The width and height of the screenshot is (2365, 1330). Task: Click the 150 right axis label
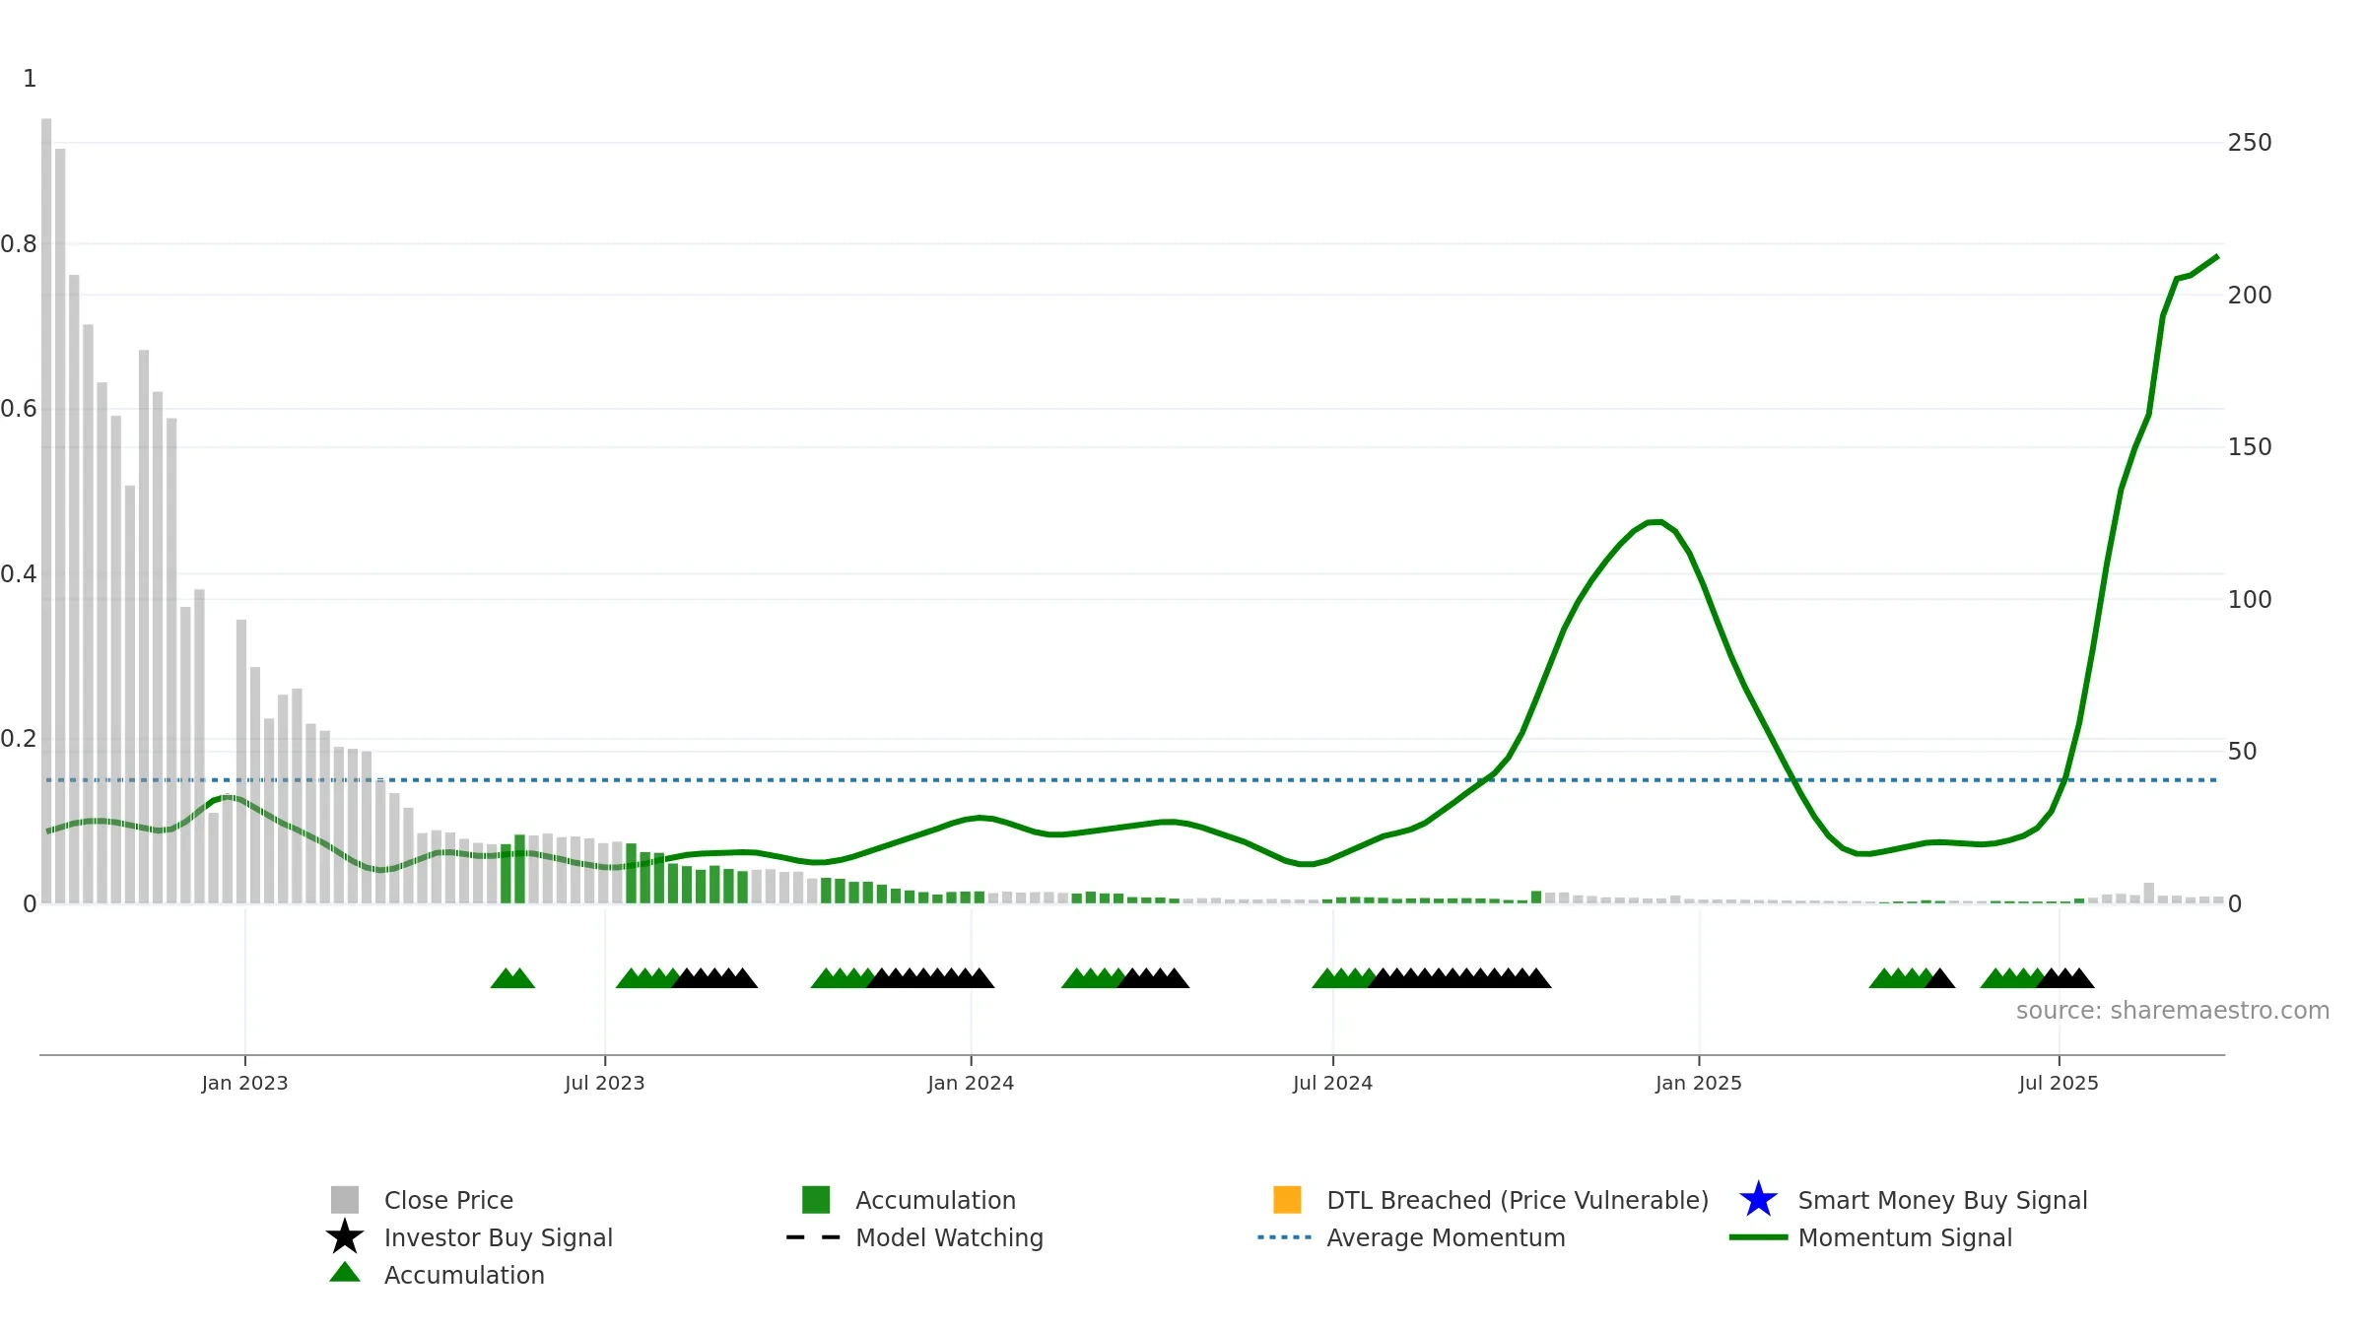coord(2250,447)
